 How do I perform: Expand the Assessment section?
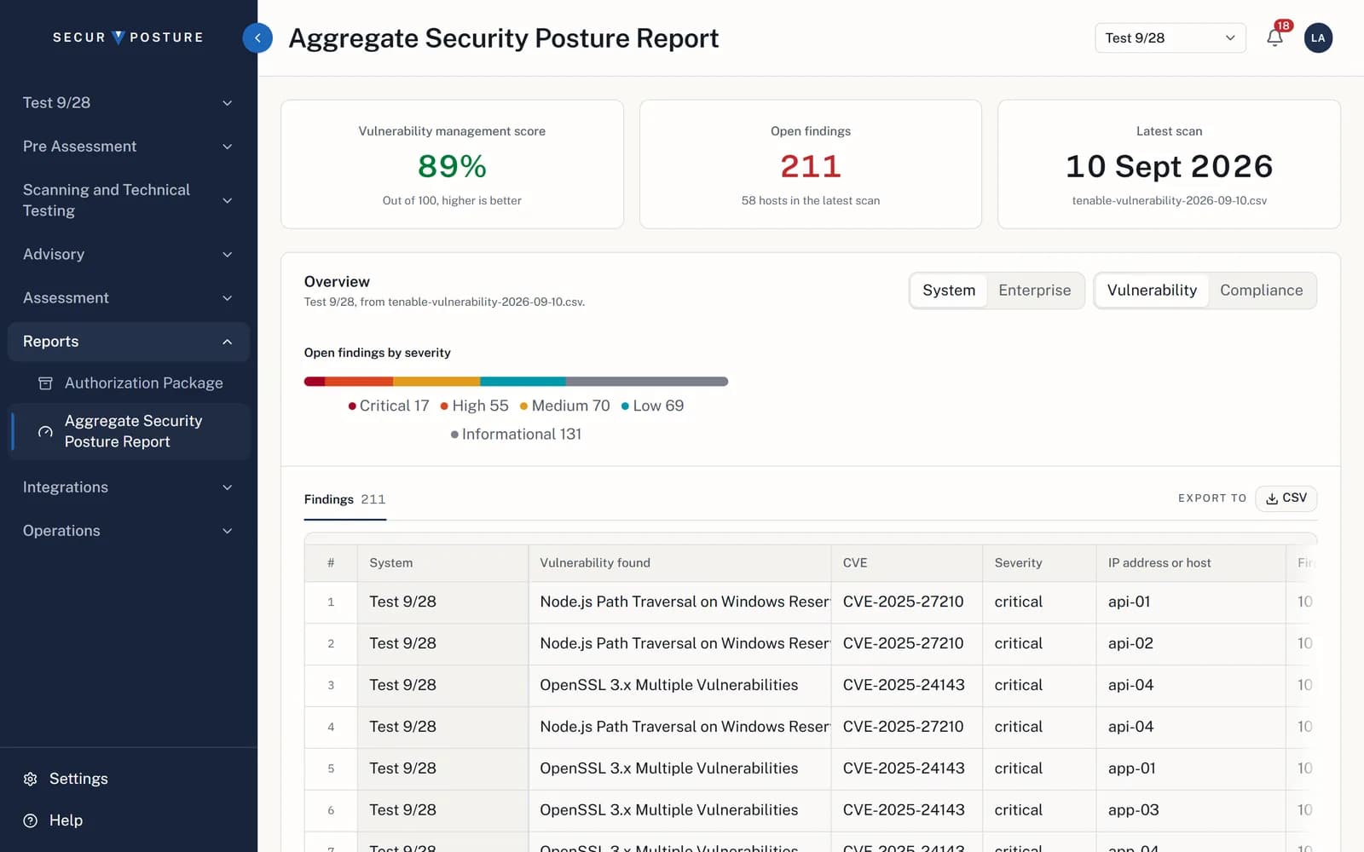(128, 298)
